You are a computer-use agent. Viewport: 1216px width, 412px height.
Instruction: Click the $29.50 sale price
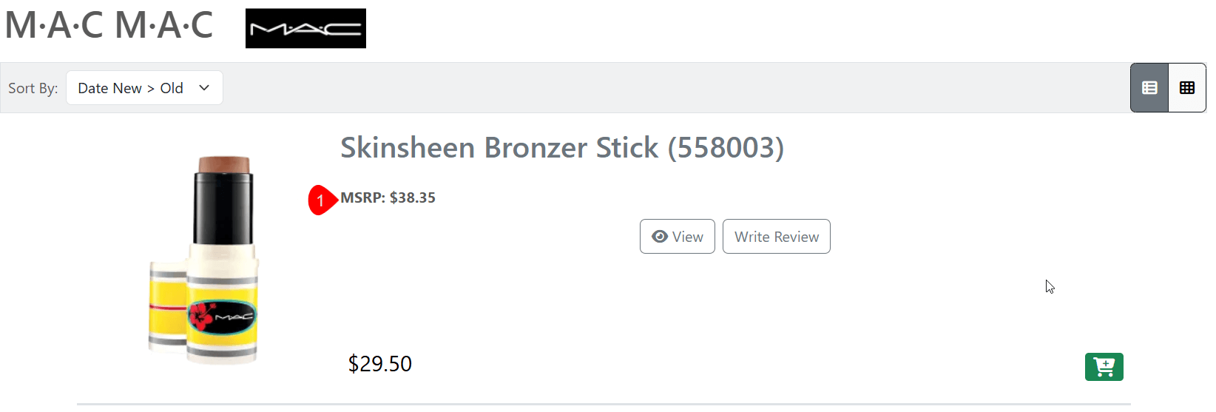[x=380, y=364]
